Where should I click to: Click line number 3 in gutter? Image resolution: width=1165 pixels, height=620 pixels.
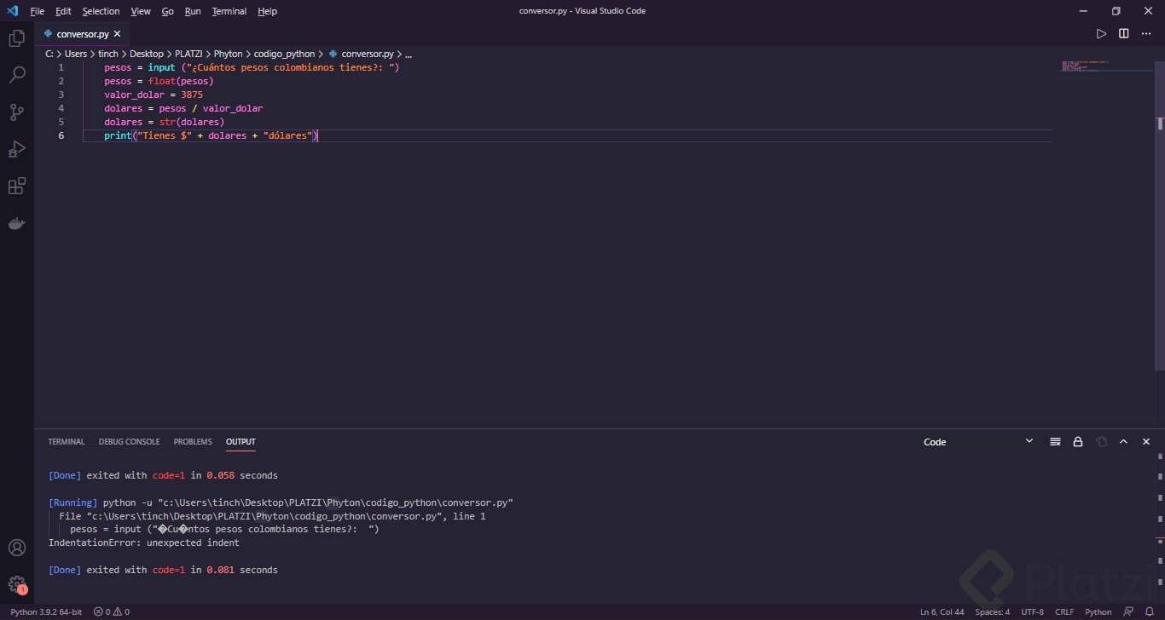61,95
